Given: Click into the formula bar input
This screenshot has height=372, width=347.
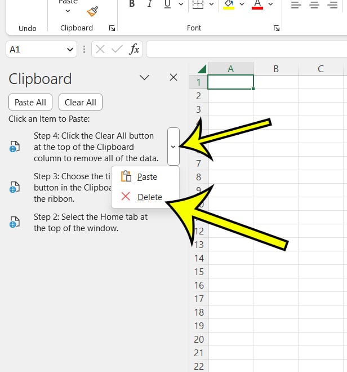Looking at the screenshot, I should click(247, 50).
